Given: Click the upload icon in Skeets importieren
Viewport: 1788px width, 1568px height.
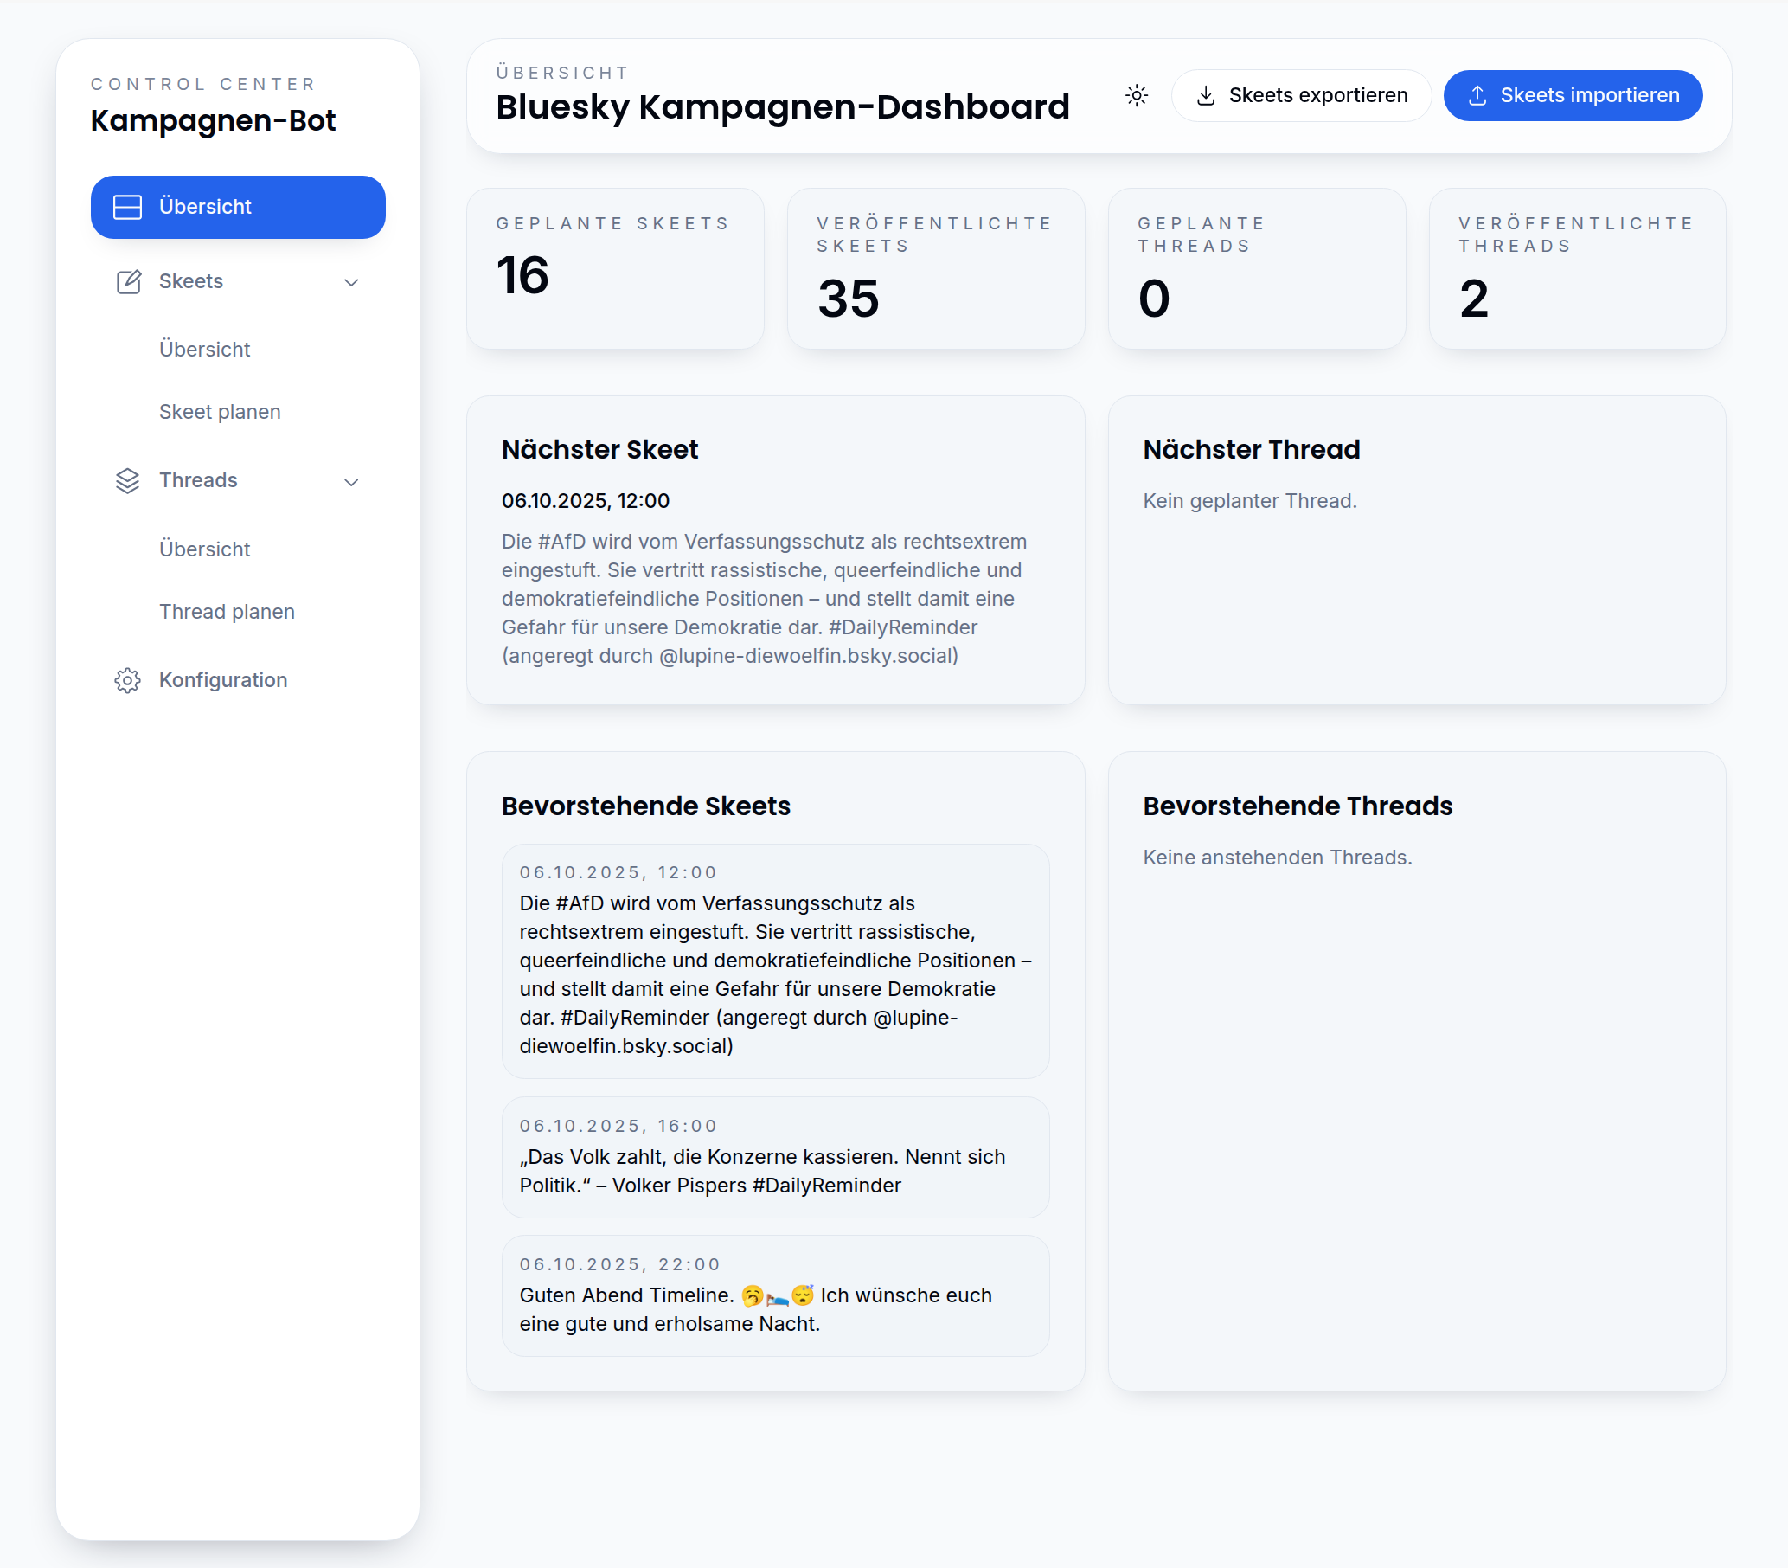Looking at the screenshot, I should pos(1477,95).
